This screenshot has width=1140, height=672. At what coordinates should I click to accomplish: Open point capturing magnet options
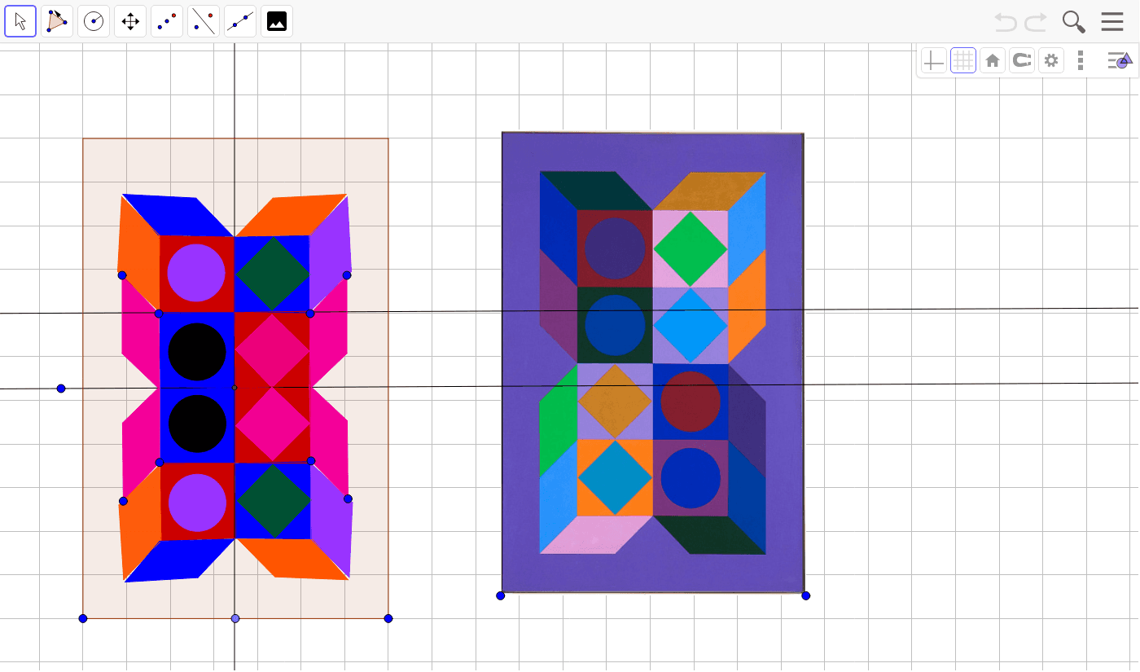(x=1022, y=60)
